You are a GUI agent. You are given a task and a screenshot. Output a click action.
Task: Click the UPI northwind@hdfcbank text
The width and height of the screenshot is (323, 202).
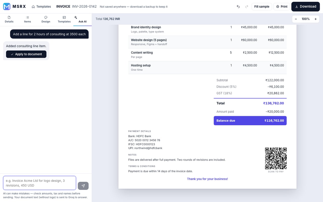pyautogui.click(x=145, y=148)
